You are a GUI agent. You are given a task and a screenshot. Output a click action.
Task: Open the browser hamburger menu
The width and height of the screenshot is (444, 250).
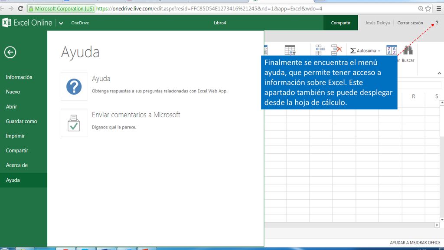coord(439,9)
